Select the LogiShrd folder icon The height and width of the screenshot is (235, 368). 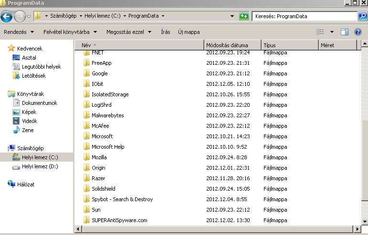pyautogui.click(x=86, y=105)
